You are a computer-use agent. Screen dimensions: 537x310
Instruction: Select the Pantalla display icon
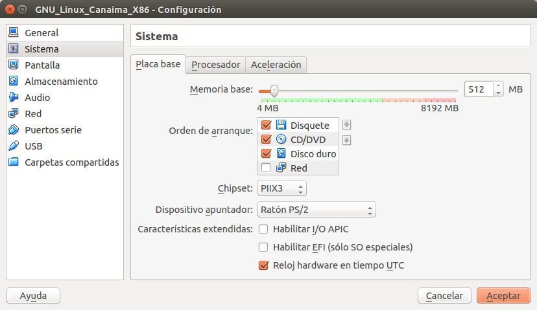click(13, 65)
